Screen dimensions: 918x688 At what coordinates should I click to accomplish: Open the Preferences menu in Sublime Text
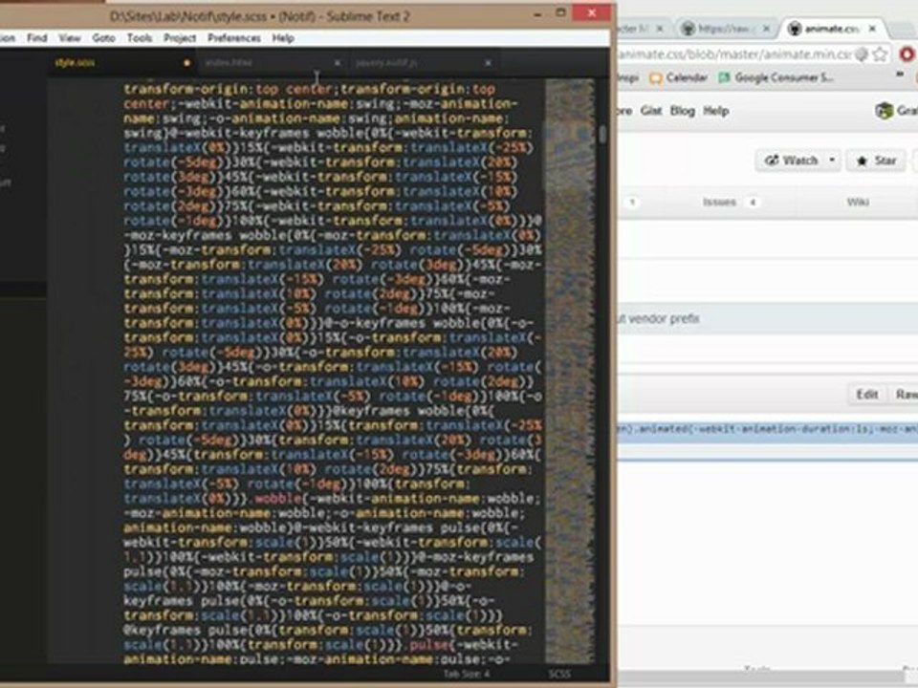coord(234,38)
